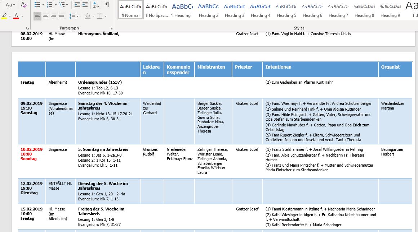Viewport: 418px width, 232px height.
Task: Apply multilevel list
Action: pos(62,5)
